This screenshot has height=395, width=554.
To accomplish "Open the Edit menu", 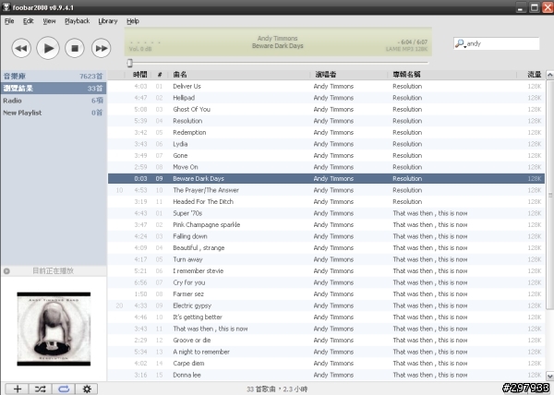I will [29, 21].
